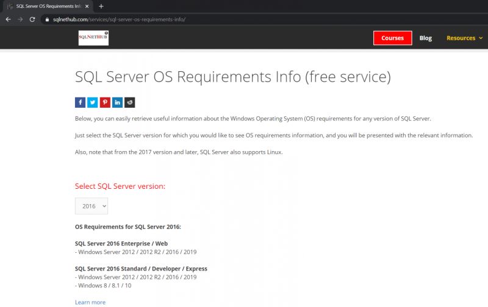This screenshot has height=307, width=488.
Task: Click 'SQL Server 2016 Enterprise / Web' heading
Action: point(121,244)
